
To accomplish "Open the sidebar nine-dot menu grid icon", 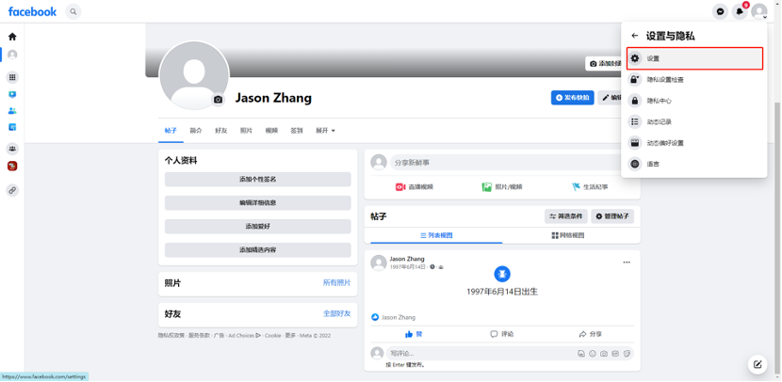I will [x=12, y=77].
